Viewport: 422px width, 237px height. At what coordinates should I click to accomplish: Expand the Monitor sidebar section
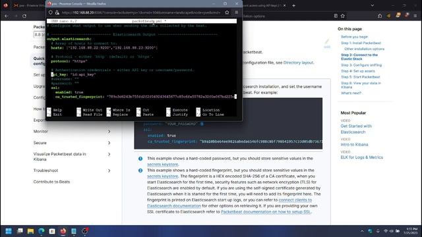pyautogui.click(x=109, y=132)
